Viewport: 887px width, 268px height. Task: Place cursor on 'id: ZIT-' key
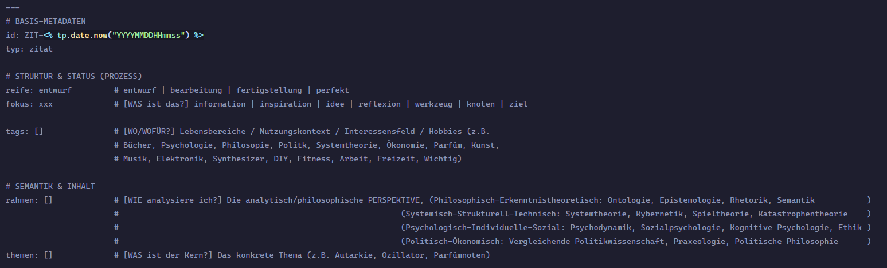click(23, 35)
